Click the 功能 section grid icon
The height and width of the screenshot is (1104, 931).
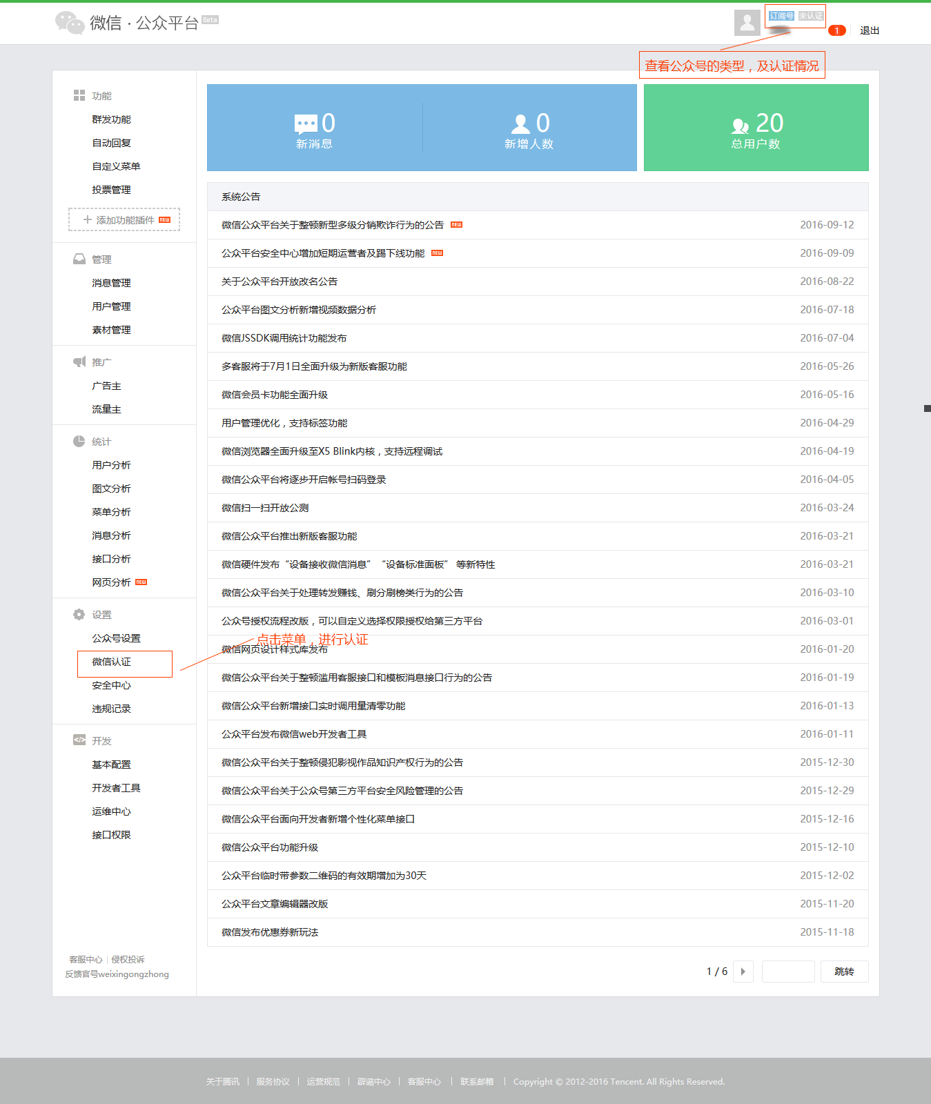point(79,95)
